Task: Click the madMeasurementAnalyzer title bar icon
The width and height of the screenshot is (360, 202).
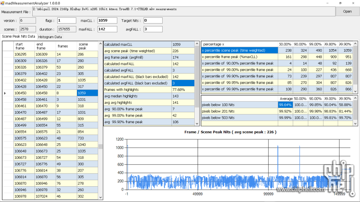Action: (x=3, y=3)
